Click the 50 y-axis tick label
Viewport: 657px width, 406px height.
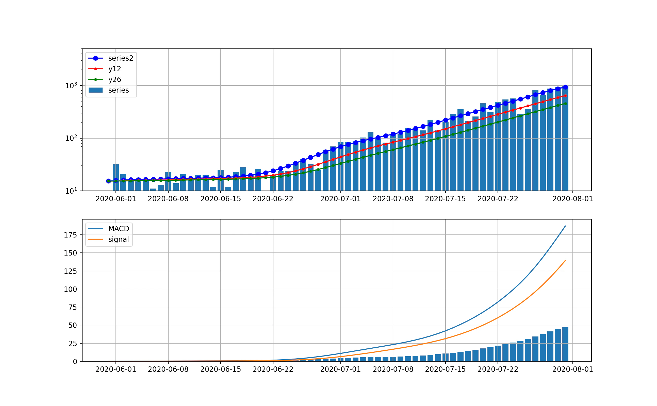click(73, 325)
